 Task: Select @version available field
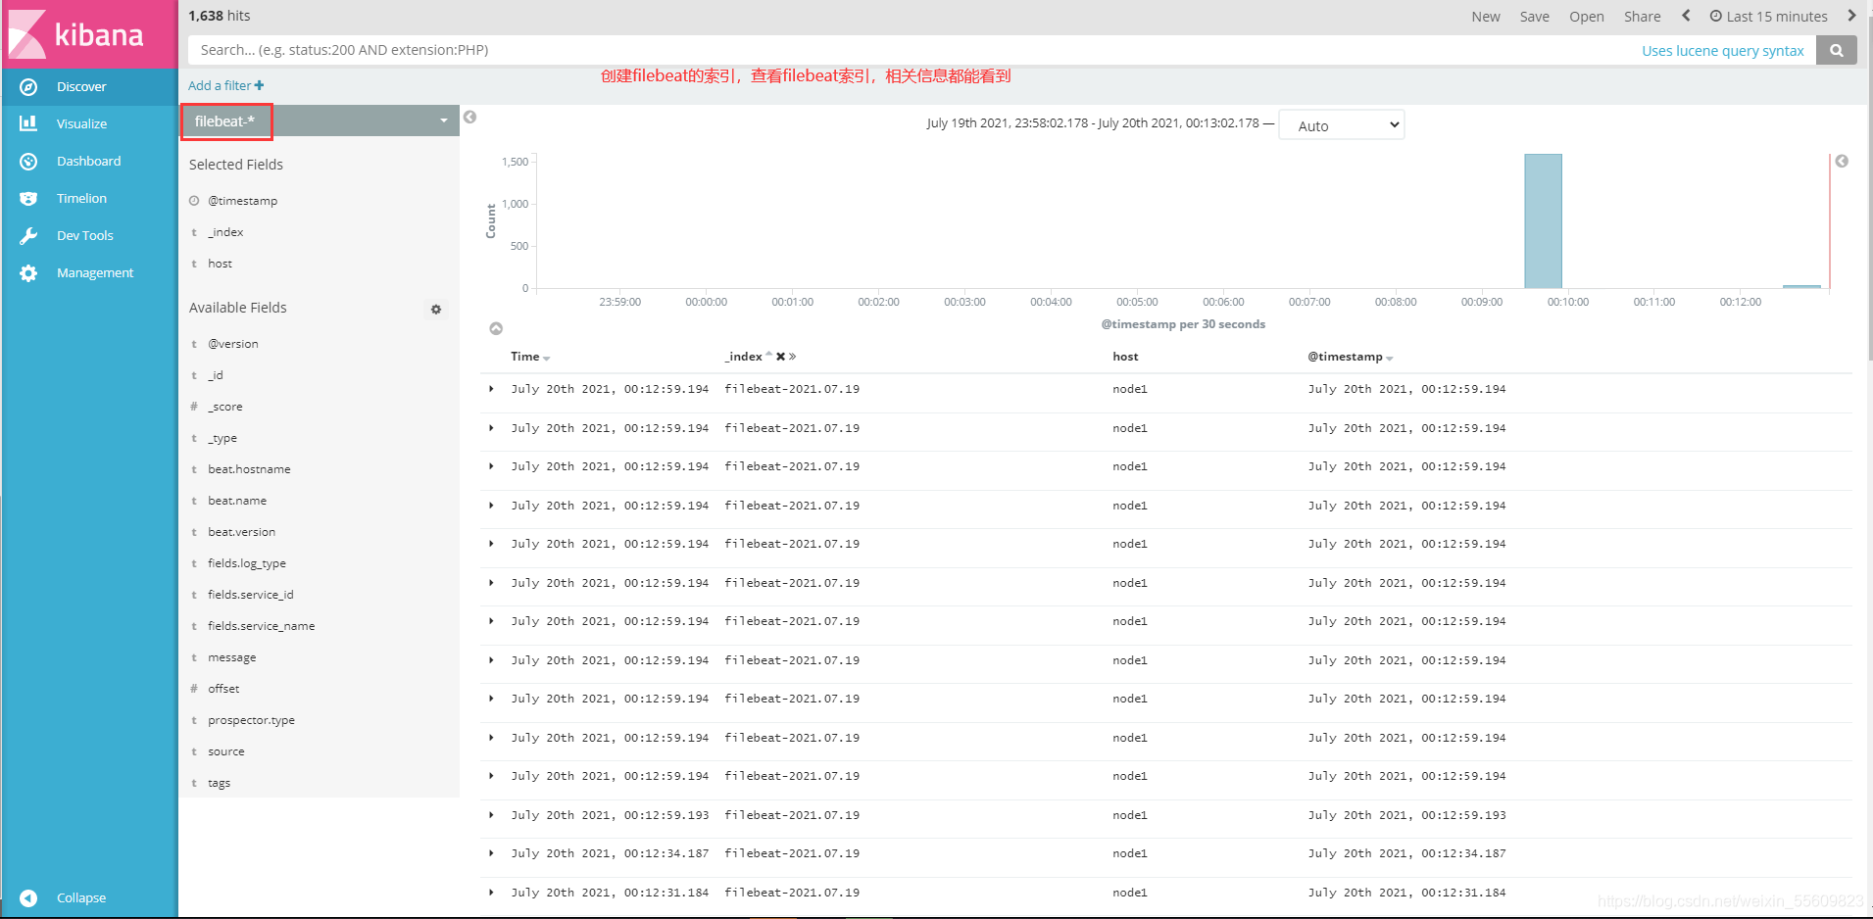tap(232, 344)
